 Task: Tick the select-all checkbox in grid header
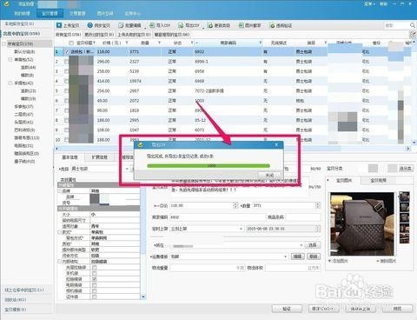(x=71, y=43)
